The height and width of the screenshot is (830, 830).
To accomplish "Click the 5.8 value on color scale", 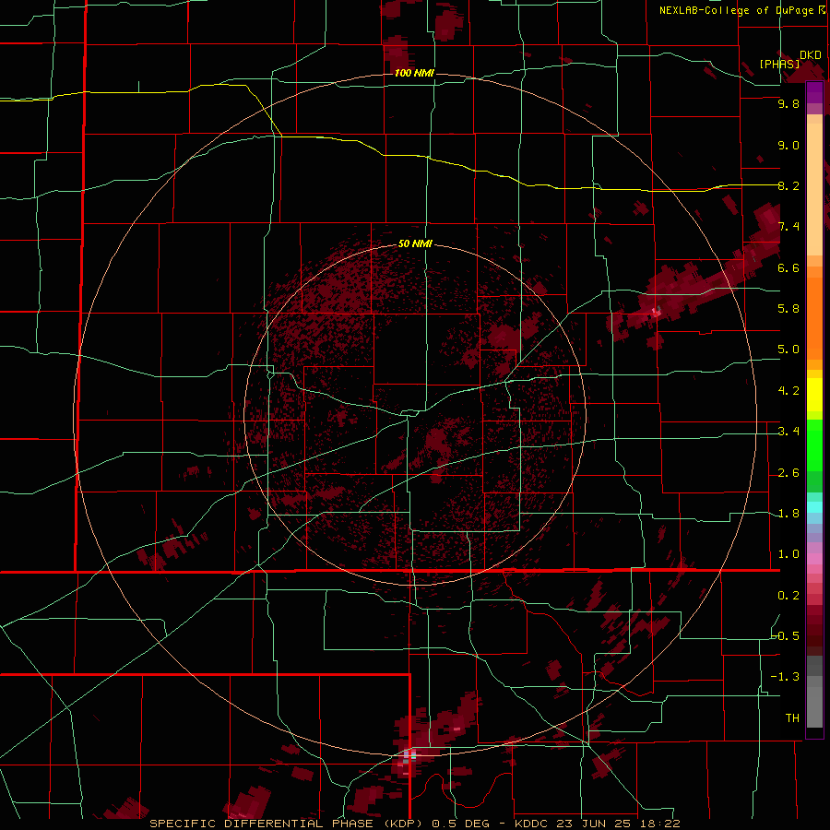I will click(x=788, y=308).
